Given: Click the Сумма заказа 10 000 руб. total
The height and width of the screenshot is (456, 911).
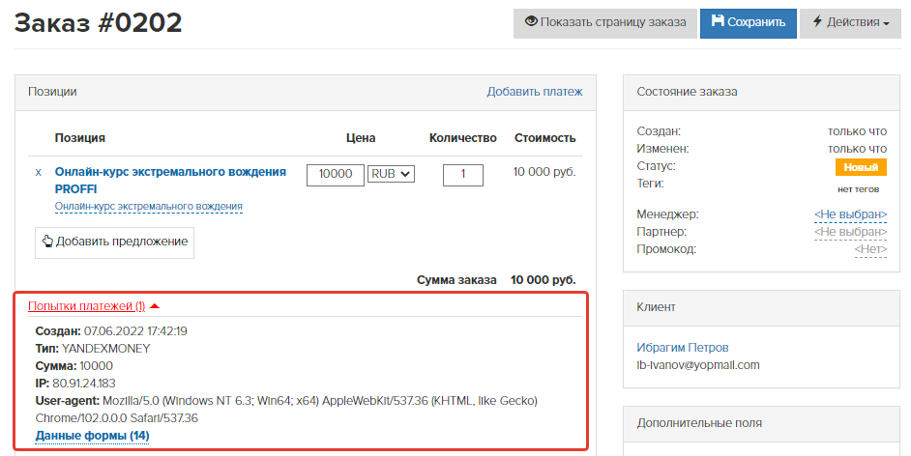Looking at the screenshot, I should [x=496, y=280].
